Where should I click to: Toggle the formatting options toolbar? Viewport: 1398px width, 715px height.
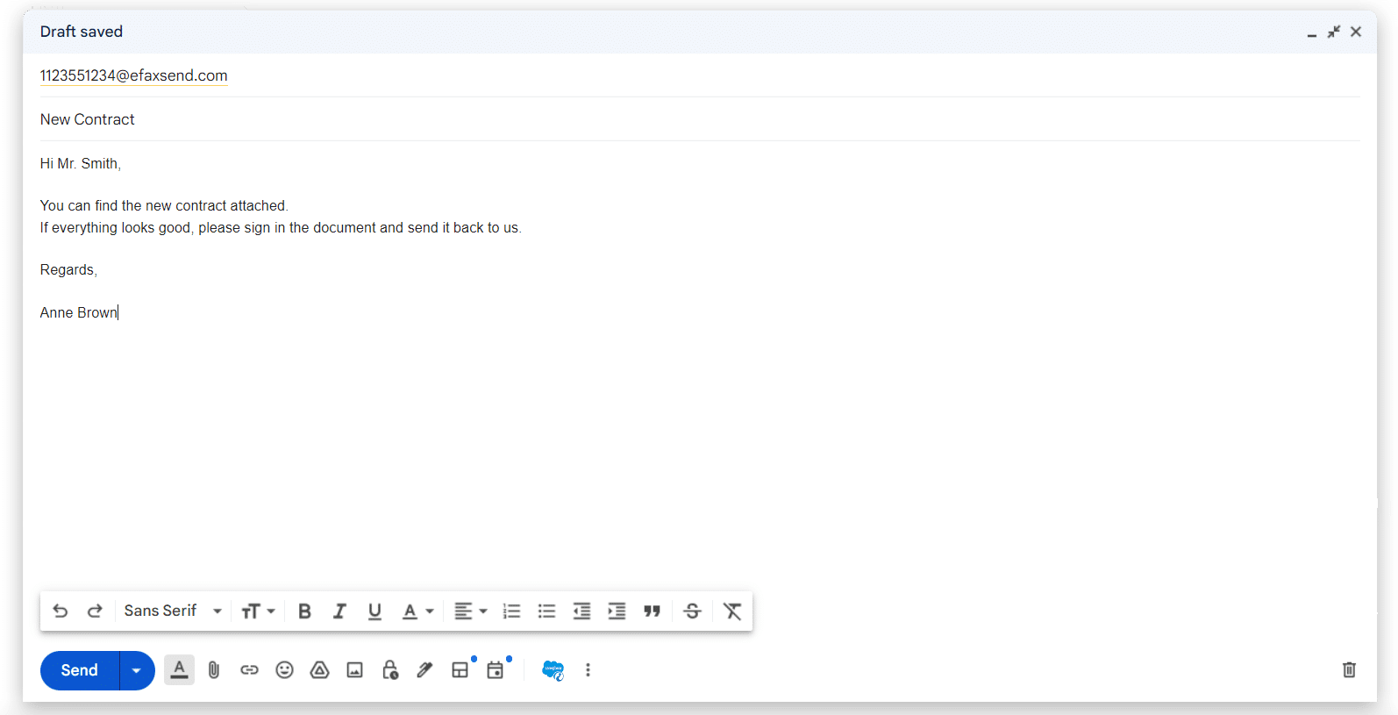(179, 670)
